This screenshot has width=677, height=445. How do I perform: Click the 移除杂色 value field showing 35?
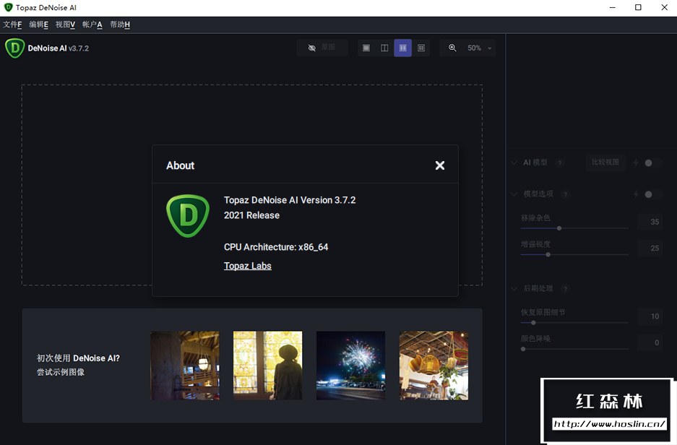(x=650, y=222)
